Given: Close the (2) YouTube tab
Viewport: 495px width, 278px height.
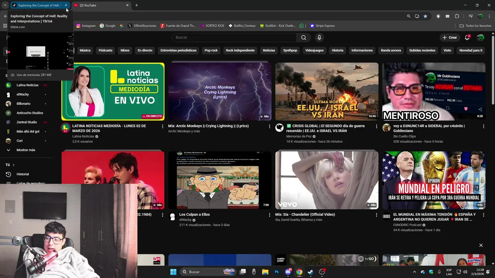Looking at the screenshot, I should [x=127, y=5].
